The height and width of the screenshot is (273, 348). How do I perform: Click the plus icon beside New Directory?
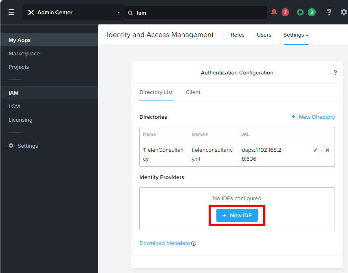tap(293, 116)
